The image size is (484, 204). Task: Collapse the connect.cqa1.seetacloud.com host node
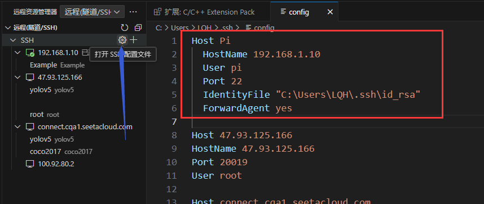(18, 127)
